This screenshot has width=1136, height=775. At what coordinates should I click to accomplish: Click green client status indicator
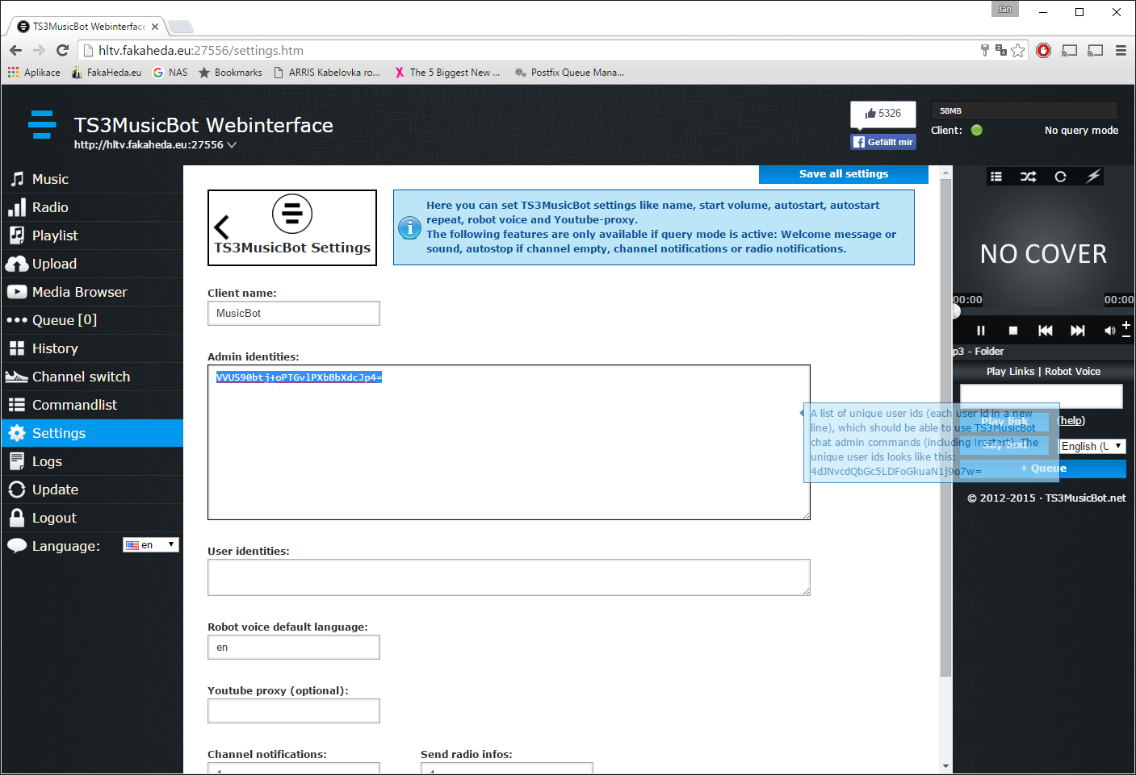click(x=977, y=130)
